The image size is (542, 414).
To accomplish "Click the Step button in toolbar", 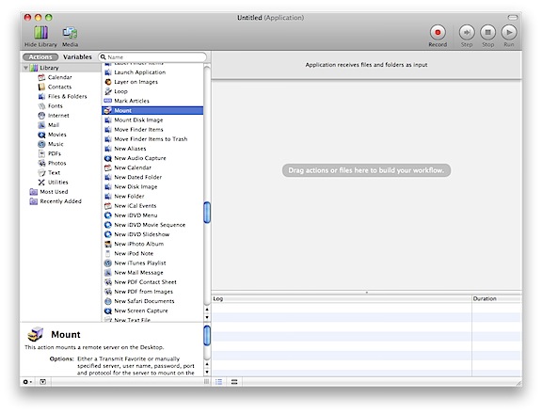I will tap(467, 33).
